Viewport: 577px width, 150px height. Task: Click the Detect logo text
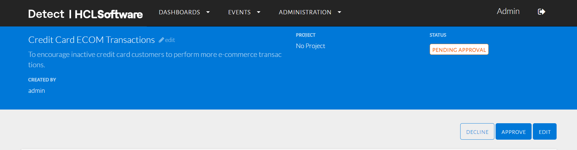click(46, 14)
